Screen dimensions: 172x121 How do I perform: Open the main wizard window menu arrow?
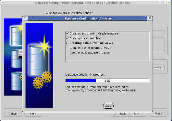coord(3,2)
